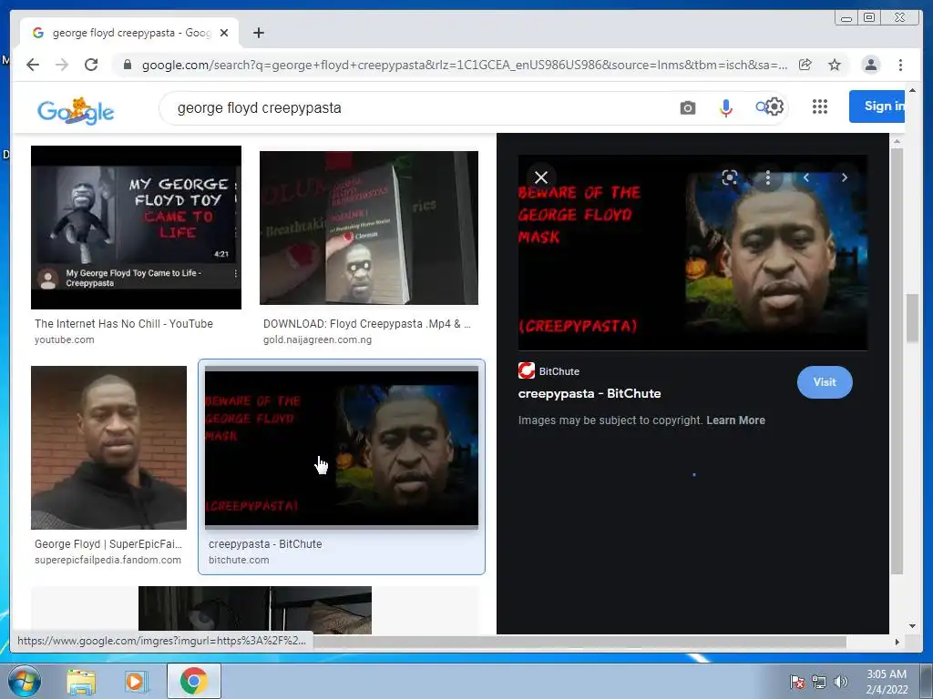The height and width of the screenshot is (699, 933).
Task: Select the brick wall portrait thumbnail
Action: 109,448
